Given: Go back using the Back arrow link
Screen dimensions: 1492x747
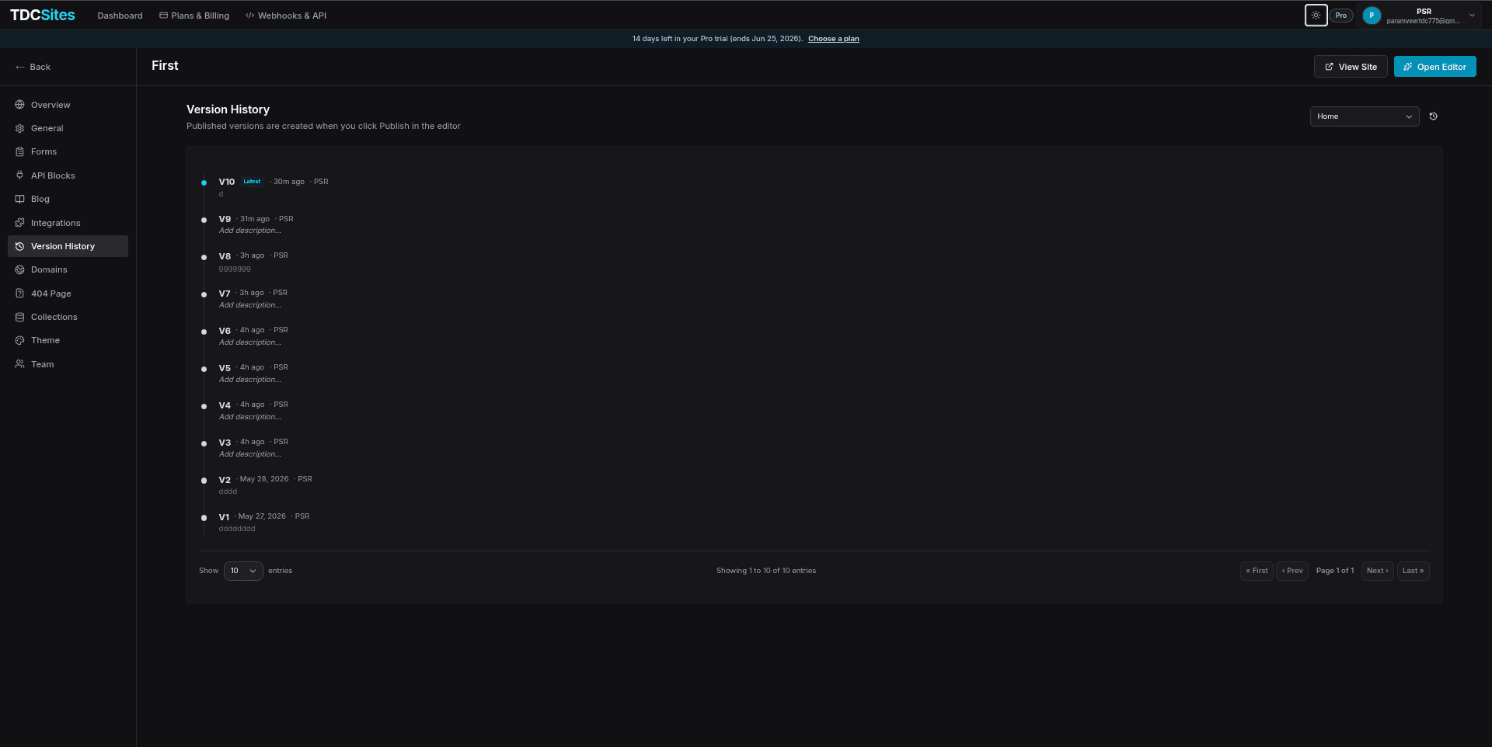Looking at the screenshot, I should tap(33, 67).
